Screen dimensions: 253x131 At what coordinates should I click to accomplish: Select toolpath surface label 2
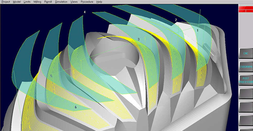pos(176,20)
